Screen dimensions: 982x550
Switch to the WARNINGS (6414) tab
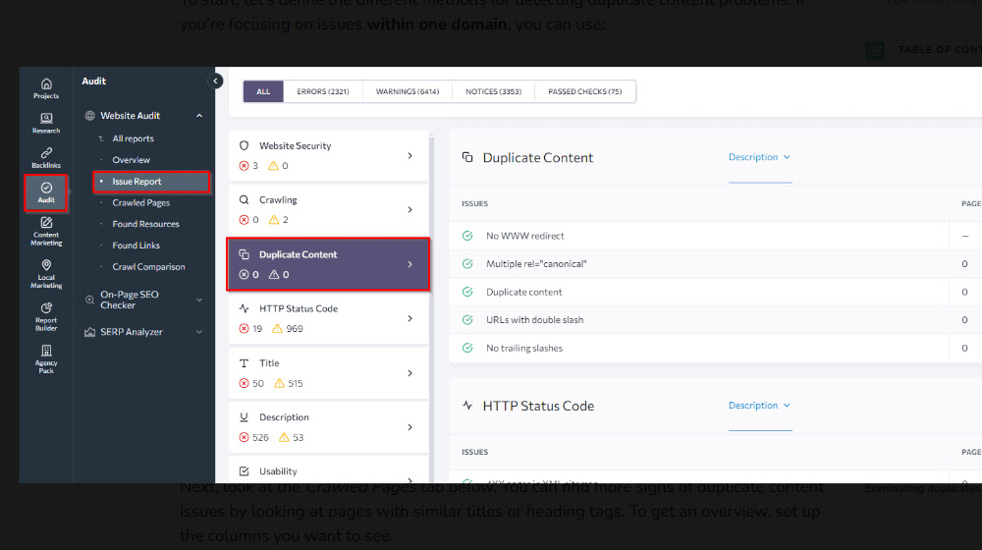click(408, 91)
